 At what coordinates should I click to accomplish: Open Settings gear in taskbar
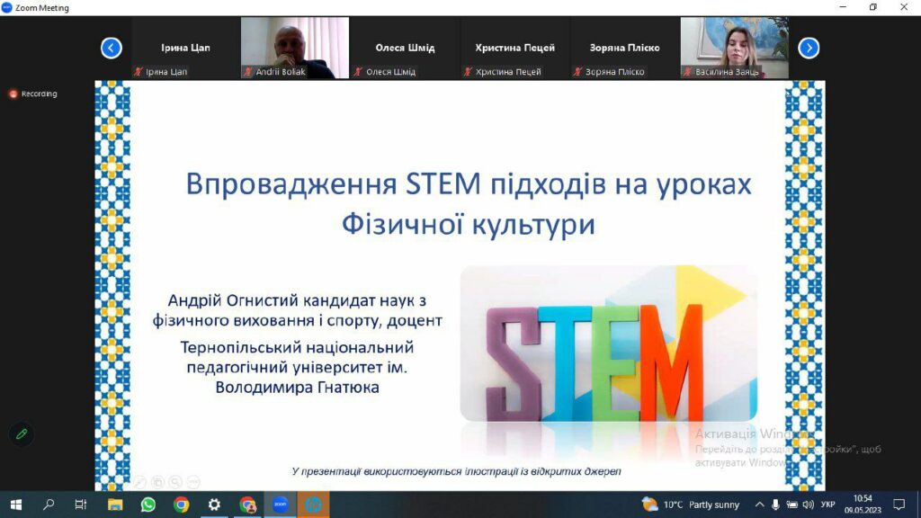click(x=214, y=505)
